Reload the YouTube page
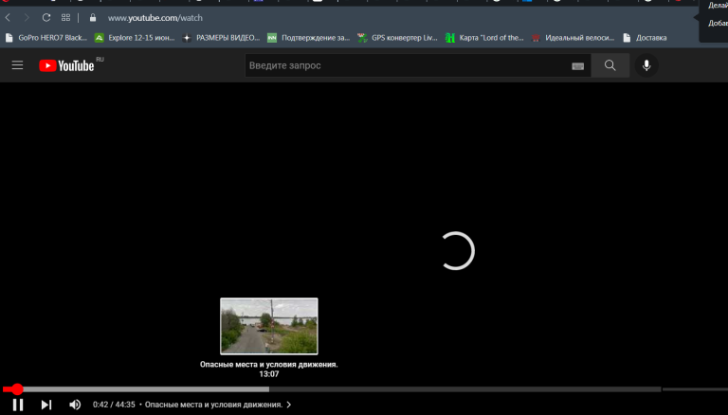 click(x=45, y=18)
